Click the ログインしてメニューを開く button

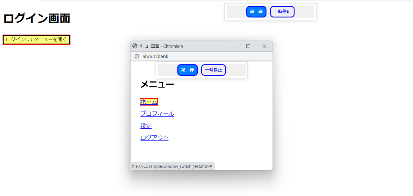click(36, 40)
